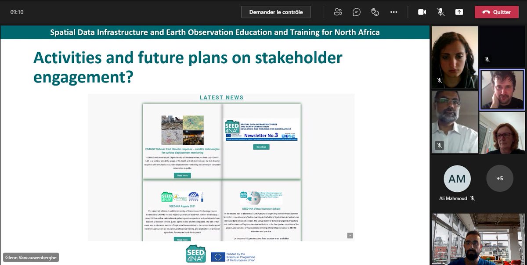The width and height of the screenshot is (527, 265).
Task: Click the 09:10 meeting timer
Action: coord(17,12)
